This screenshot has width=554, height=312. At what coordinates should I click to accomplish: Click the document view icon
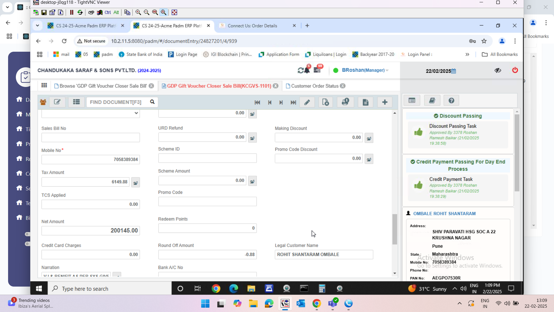click(366, 102)
